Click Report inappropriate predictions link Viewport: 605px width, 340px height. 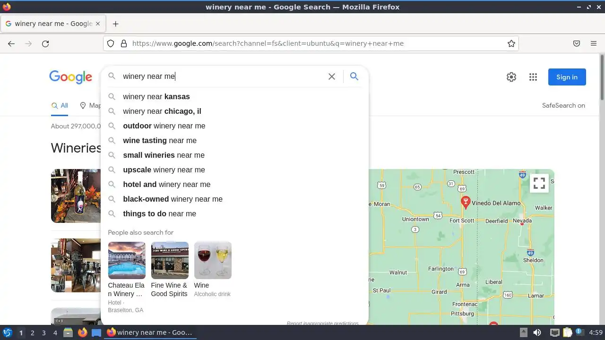click(322, 323)
